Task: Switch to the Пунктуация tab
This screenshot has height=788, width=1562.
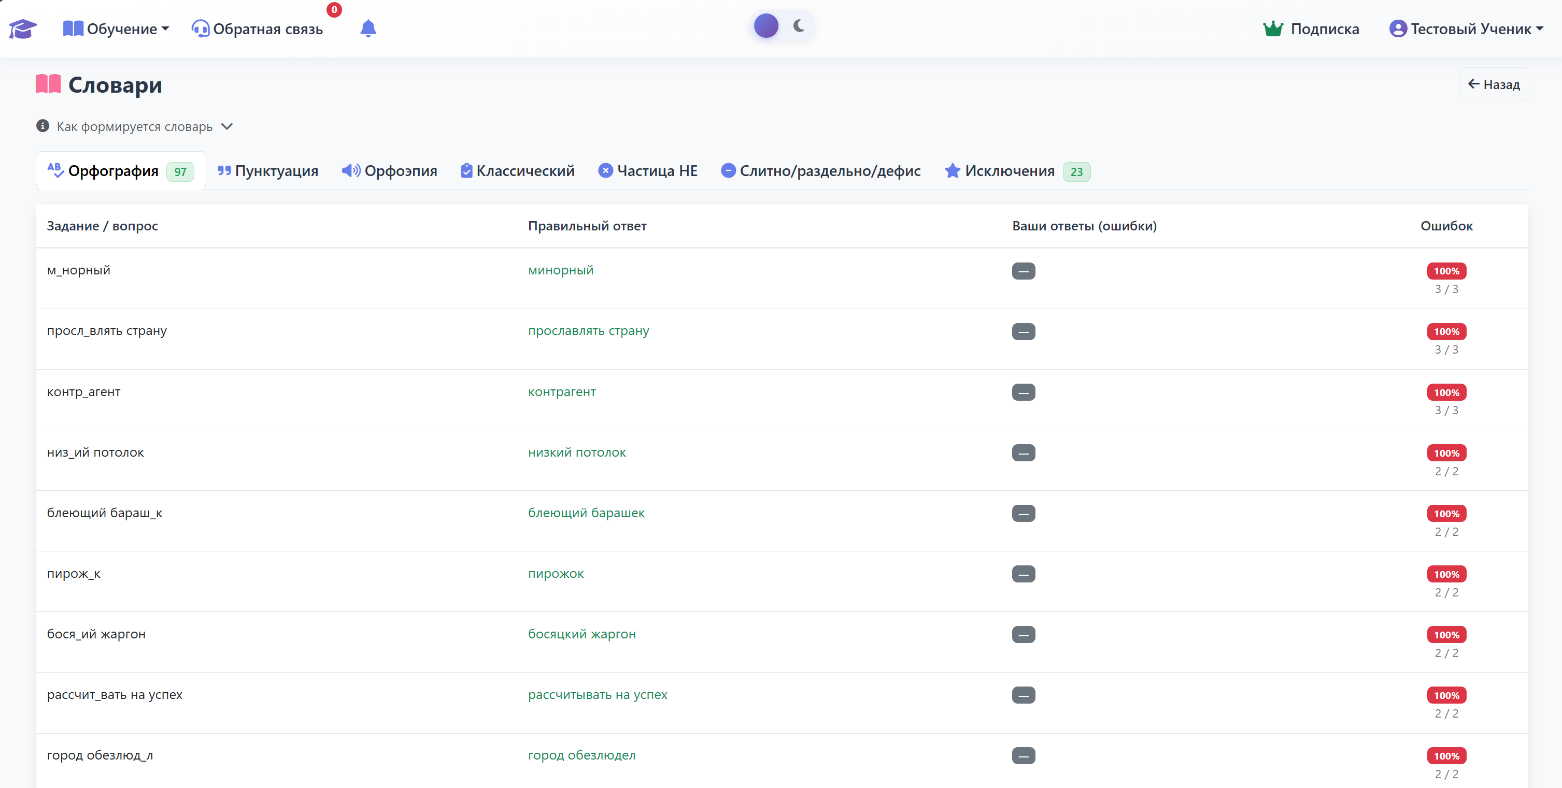Action: (x=267, y=171)
